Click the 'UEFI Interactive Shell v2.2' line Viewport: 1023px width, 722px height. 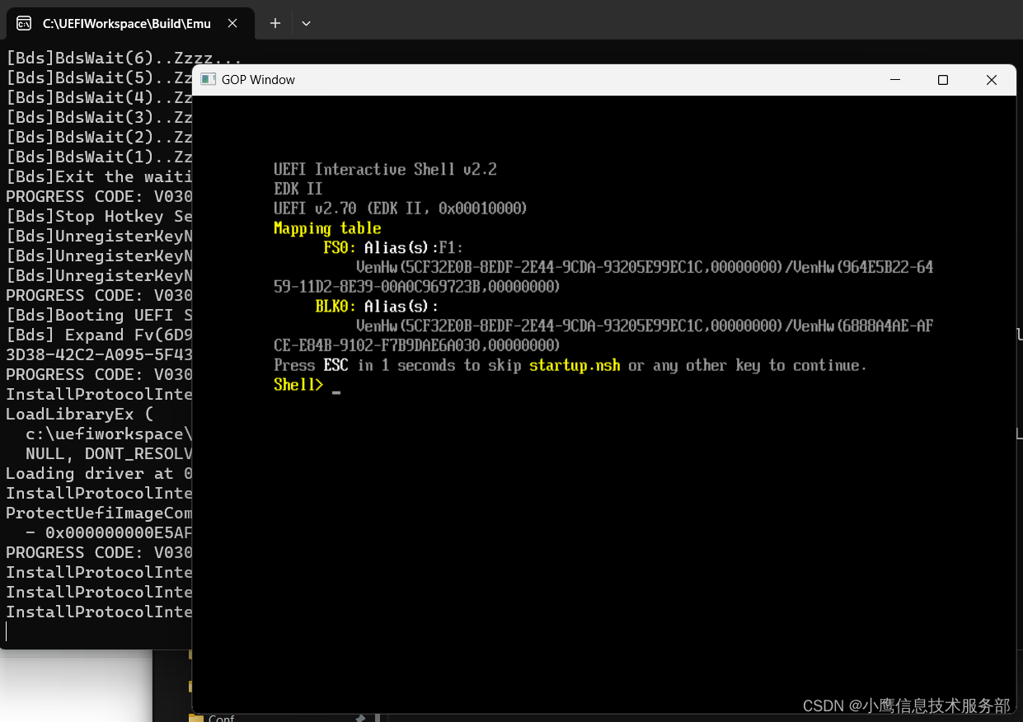pos(385,169)
